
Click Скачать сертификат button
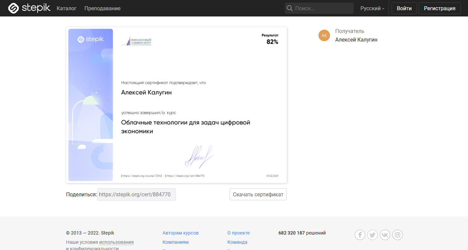coord(258,194)
